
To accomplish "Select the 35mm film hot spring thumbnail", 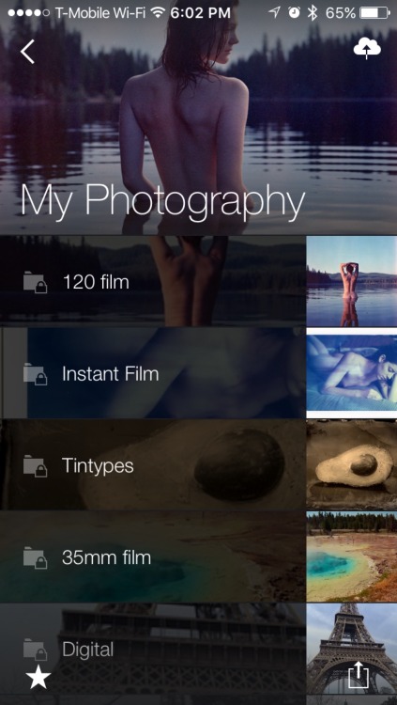I will (352, 557).
